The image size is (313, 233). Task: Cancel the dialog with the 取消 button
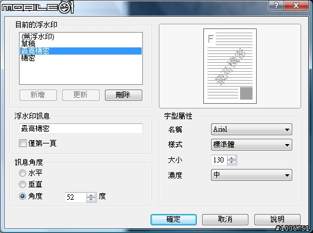click(x=225, y=219)
